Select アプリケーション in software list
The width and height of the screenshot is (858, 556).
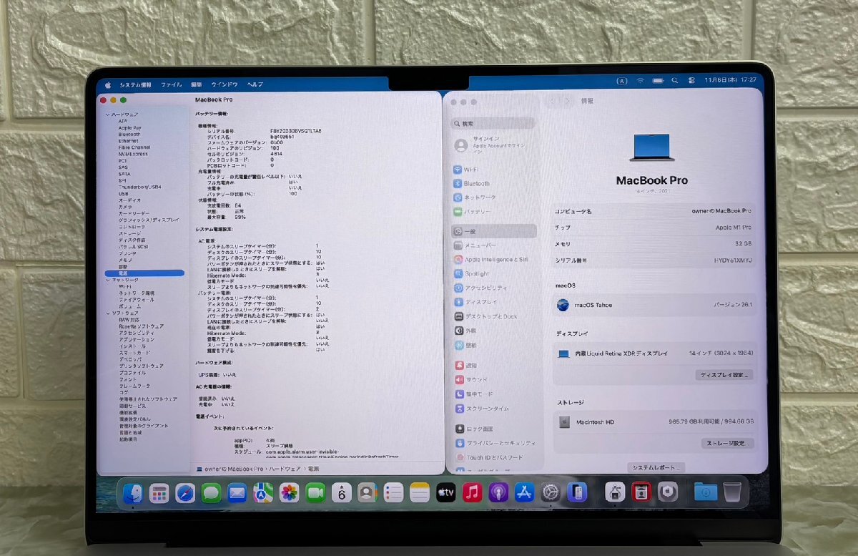pyautogui.click(x=137, y=339)
